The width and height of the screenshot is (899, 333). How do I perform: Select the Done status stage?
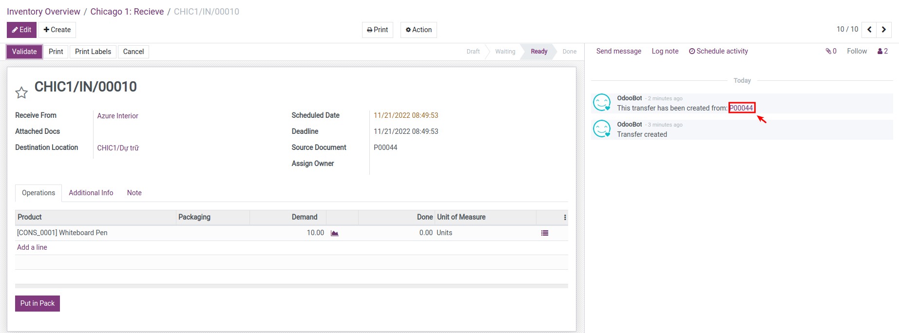point(569,52)
